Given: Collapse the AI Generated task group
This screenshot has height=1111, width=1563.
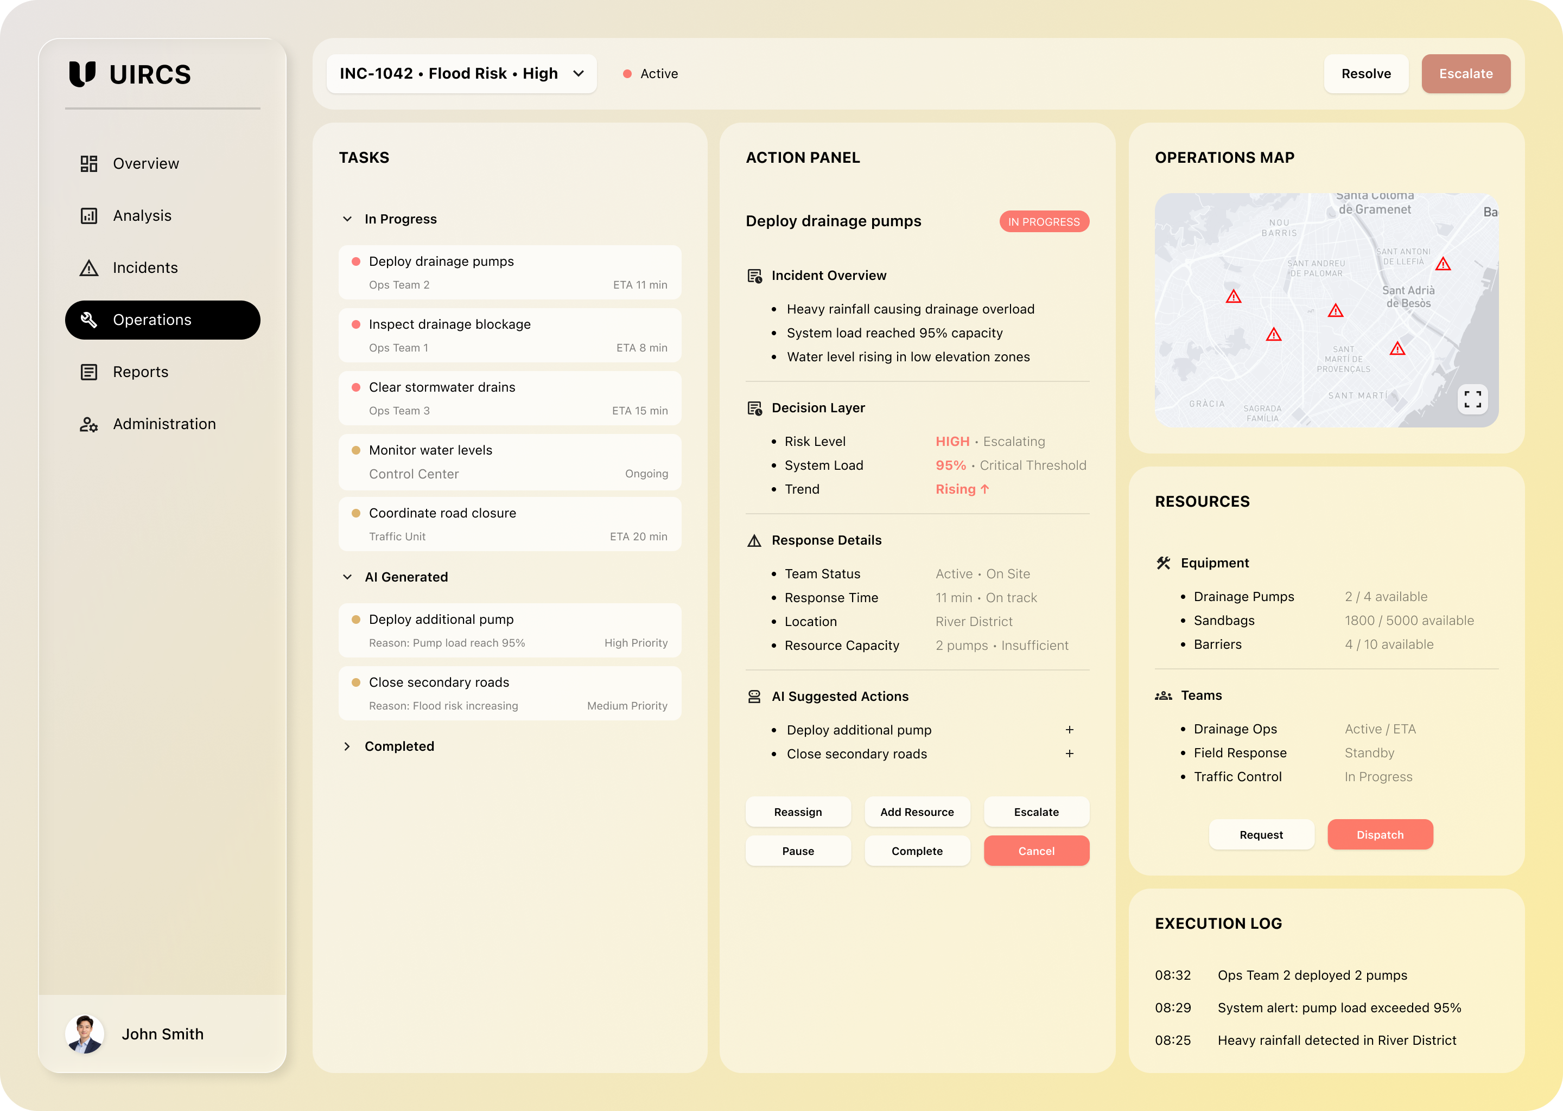Looking at the screenshot, I should (x=348, y=577).
